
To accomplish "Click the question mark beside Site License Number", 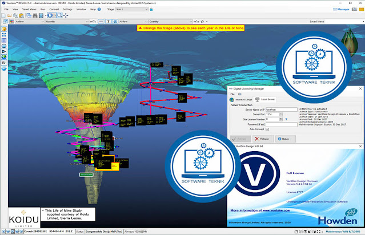I will coord(286,119).
